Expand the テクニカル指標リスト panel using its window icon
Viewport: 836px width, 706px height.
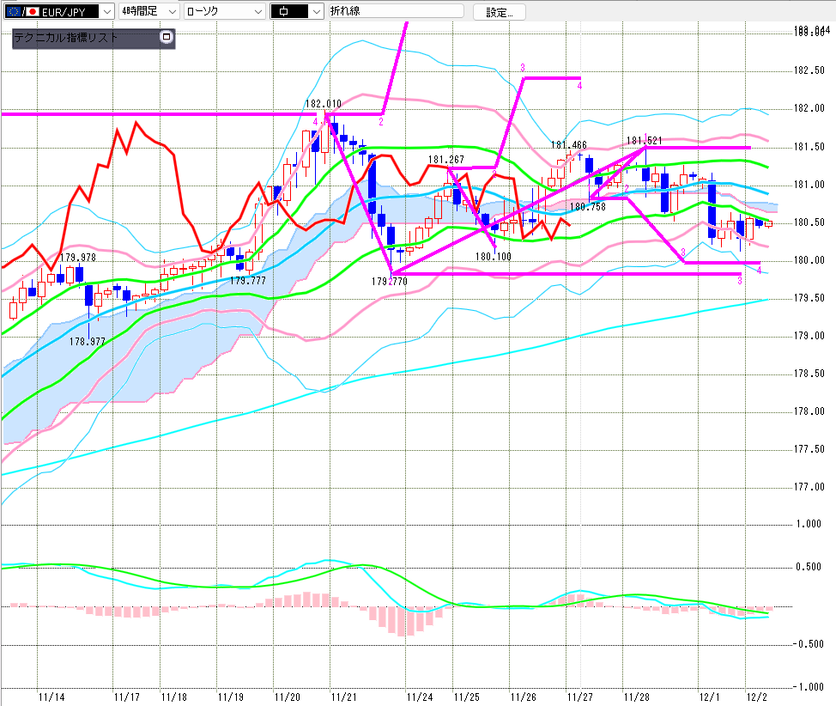[167, 38]
